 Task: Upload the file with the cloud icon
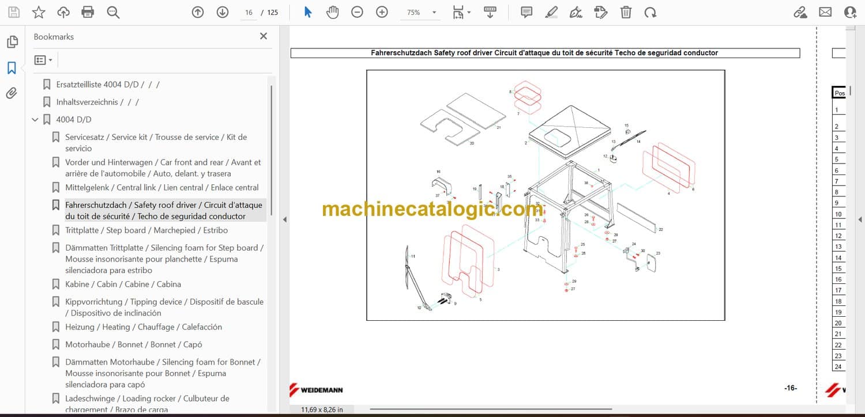(63, 12)
